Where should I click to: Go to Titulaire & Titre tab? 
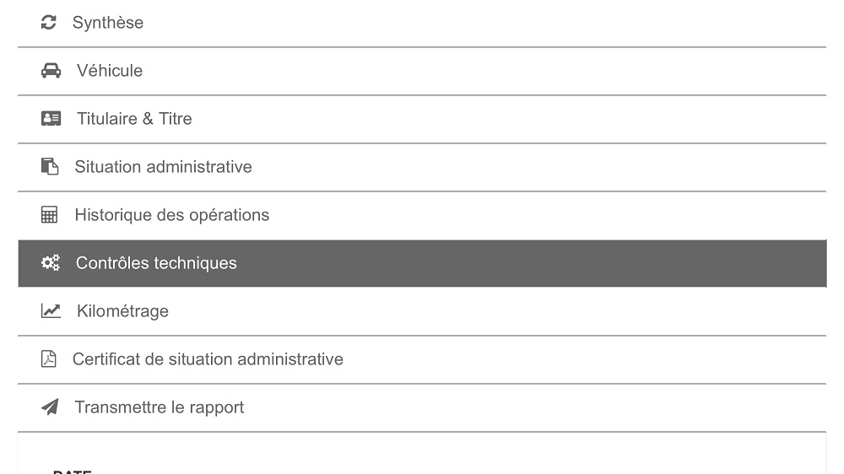(x=422, y=119)
